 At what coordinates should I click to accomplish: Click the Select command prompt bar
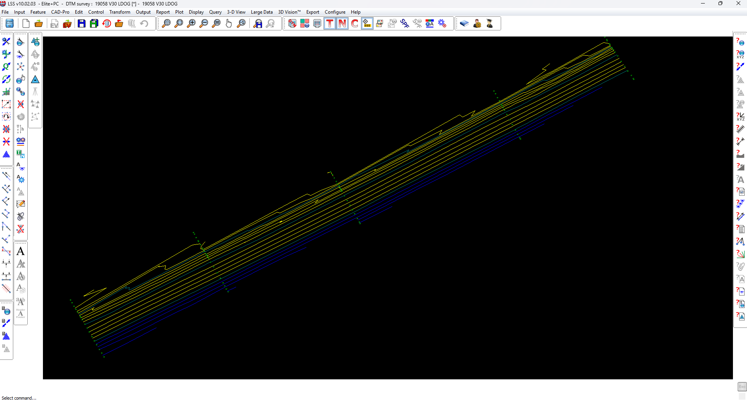[19, 398]
